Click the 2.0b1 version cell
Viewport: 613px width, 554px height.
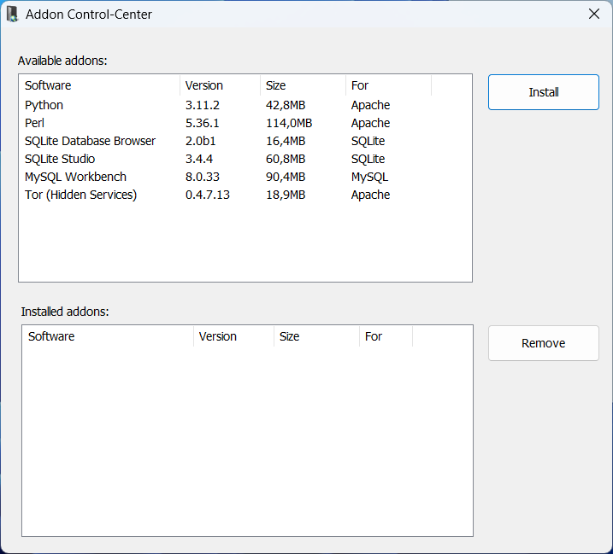coord(201,141)
